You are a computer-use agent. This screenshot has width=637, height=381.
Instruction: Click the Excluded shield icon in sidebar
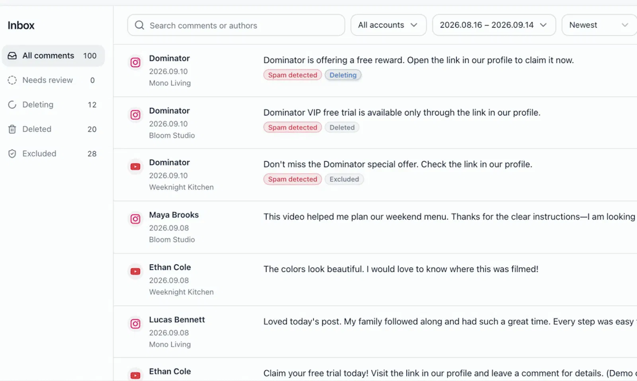click(12, 154)
